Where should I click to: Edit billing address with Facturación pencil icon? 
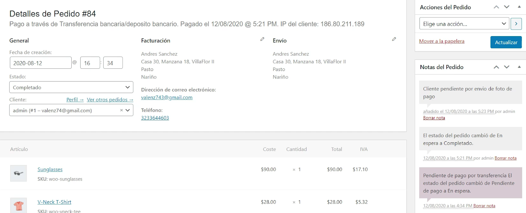point(262,39)
